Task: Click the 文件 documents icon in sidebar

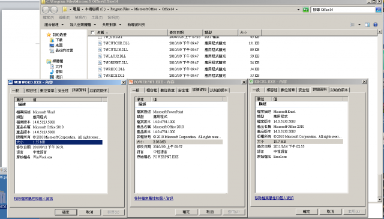Action: pos(52,67)
